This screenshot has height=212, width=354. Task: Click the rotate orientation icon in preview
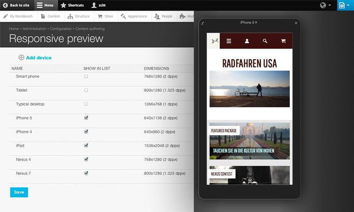[203, 23]
